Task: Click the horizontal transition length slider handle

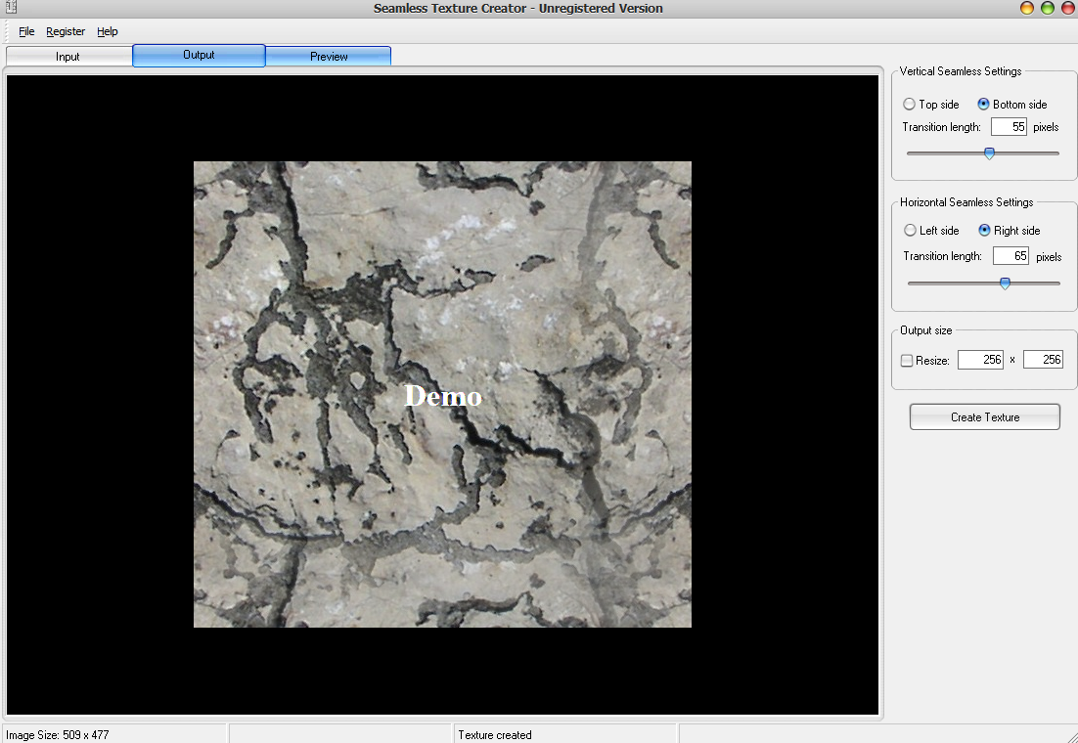Action: click(x=1006, y=284)
